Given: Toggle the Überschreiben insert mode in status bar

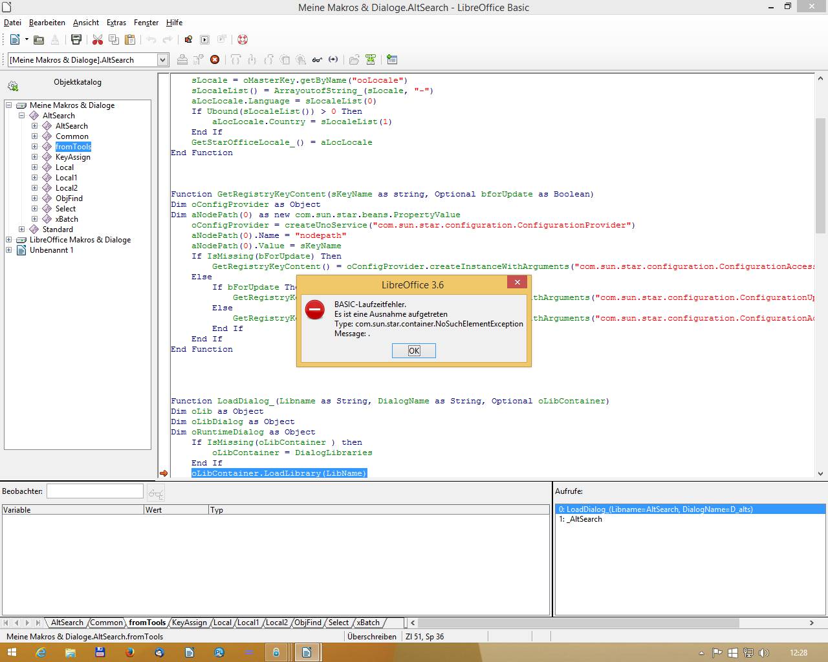Looking at the screenshot, I should [x=372, y=637].
